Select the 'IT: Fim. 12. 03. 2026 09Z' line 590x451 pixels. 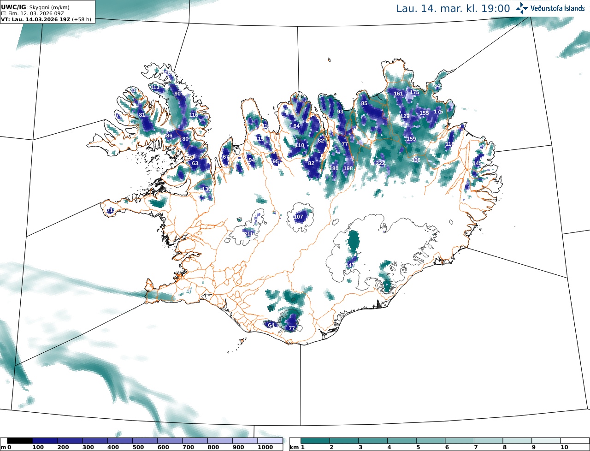33,13
